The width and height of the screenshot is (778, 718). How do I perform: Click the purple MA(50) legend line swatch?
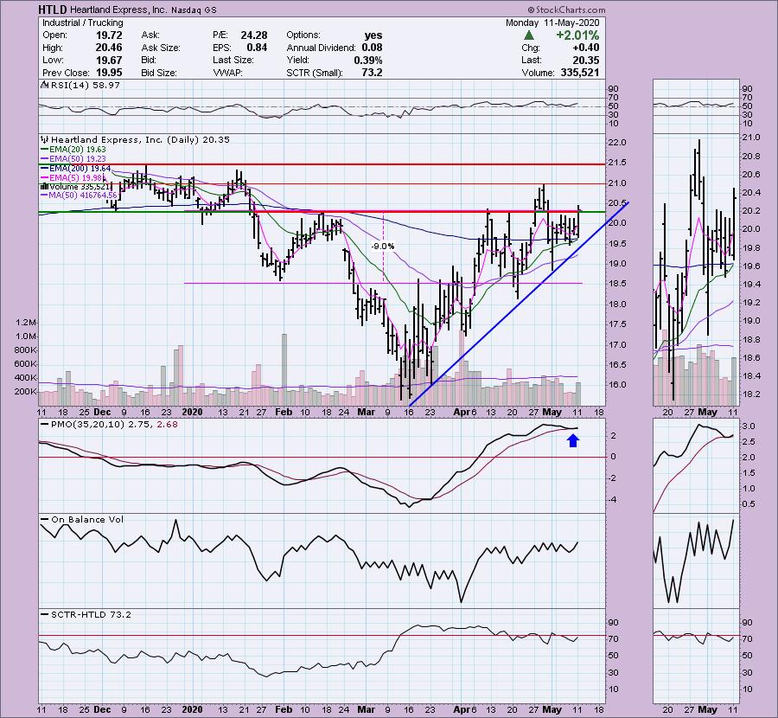point(44,196)
